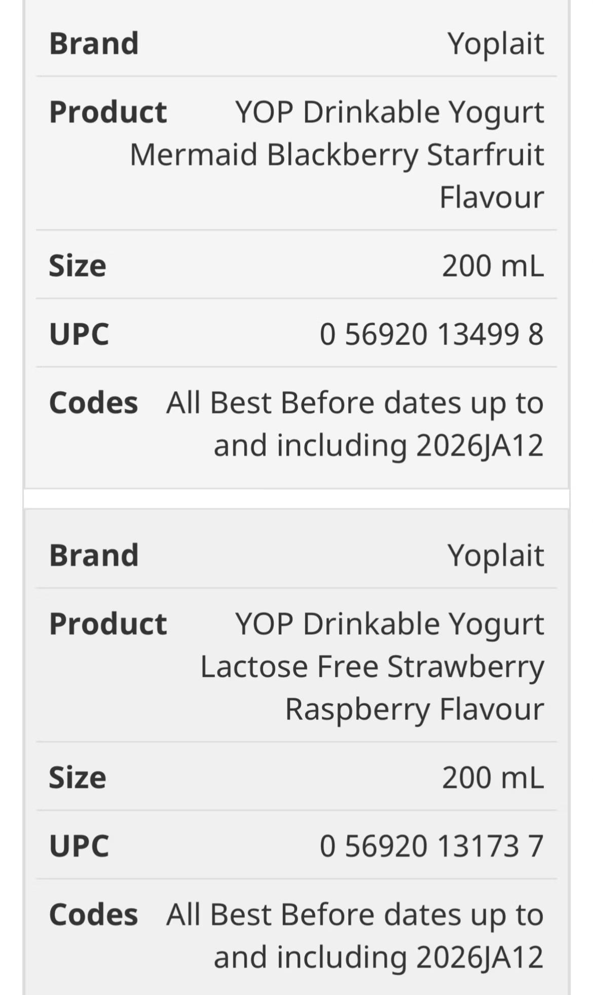593x995 pixels.
Task: Select the first Codes label
Action: [x=93, y=403]
